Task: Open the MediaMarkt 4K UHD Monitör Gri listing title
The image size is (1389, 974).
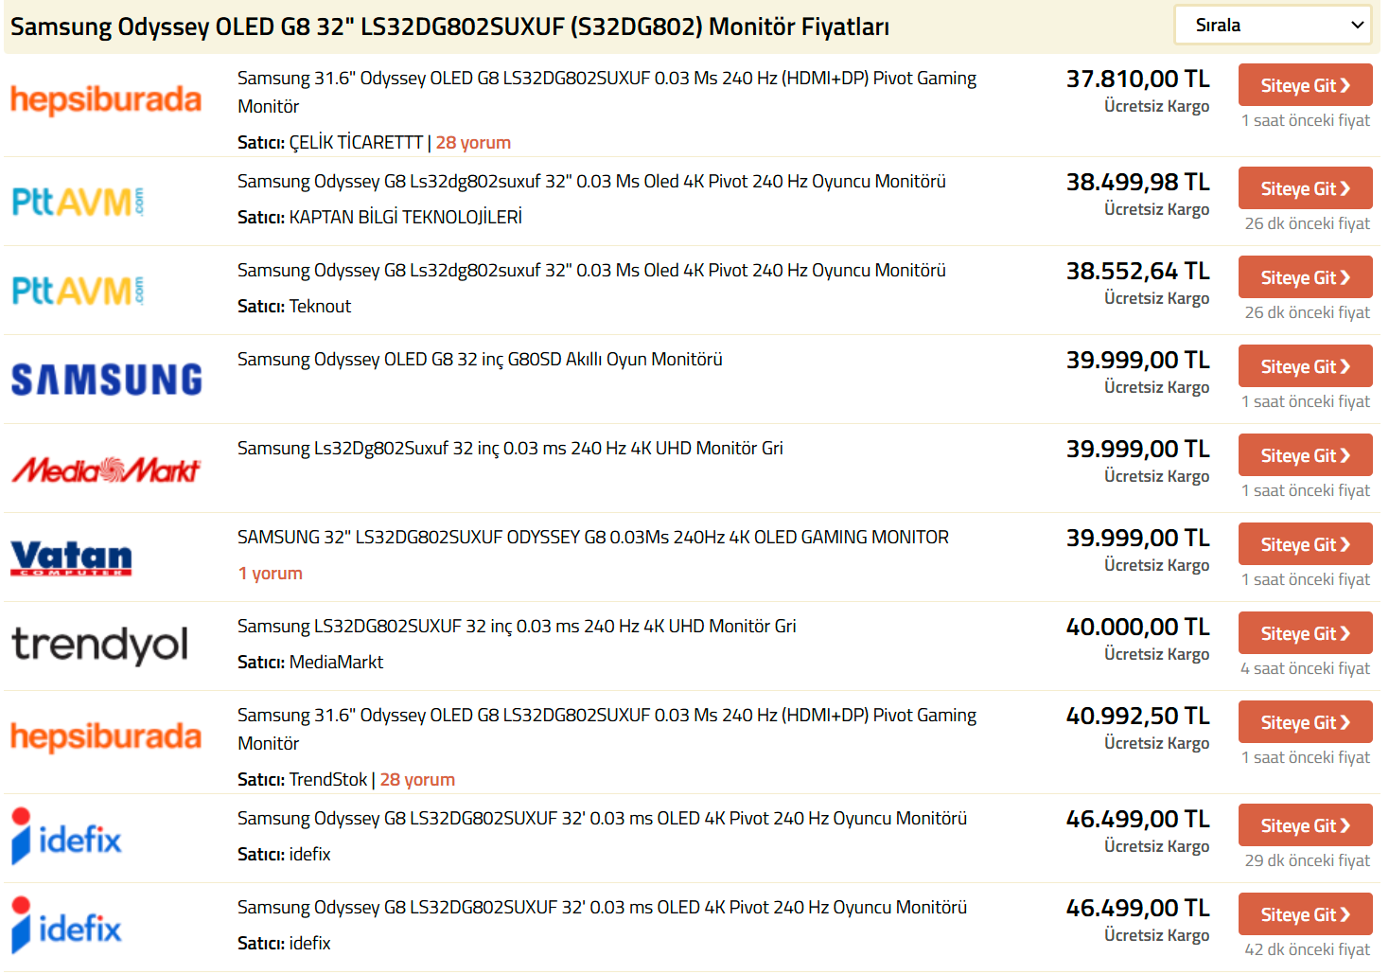Action: [510, 449]
